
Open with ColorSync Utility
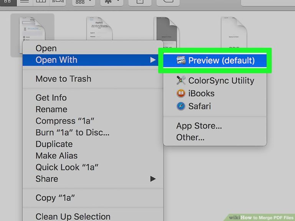pyautogui.click(x=215, y=81)
